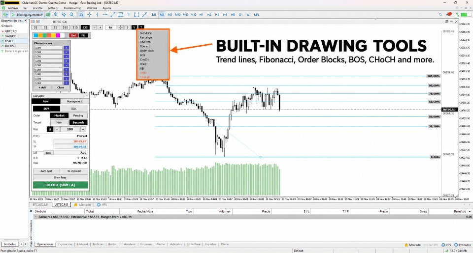Toggle the S1 seconds timeframe
The width and height of the screenshot is (473, 253).
35,28
